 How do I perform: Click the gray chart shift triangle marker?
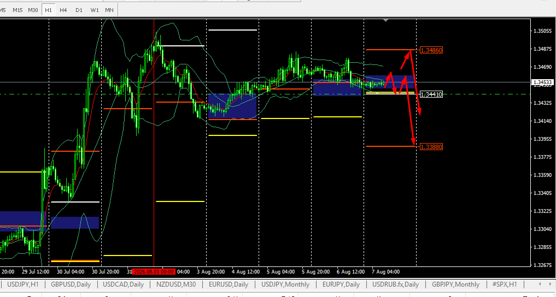[386, 21]
